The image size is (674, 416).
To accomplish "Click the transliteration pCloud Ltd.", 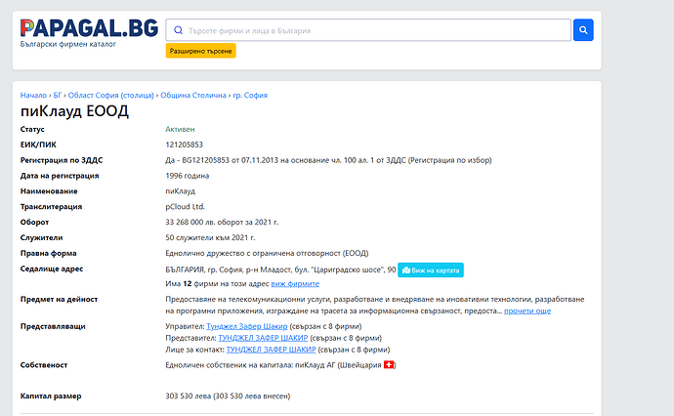I will coord(186,207).
